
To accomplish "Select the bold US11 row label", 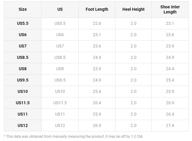I will click(x=23, y=114).
